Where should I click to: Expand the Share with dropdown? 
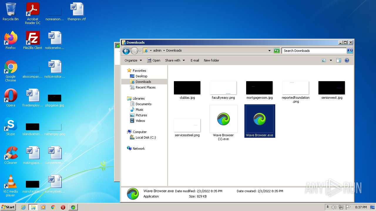[x=175, y=60]
